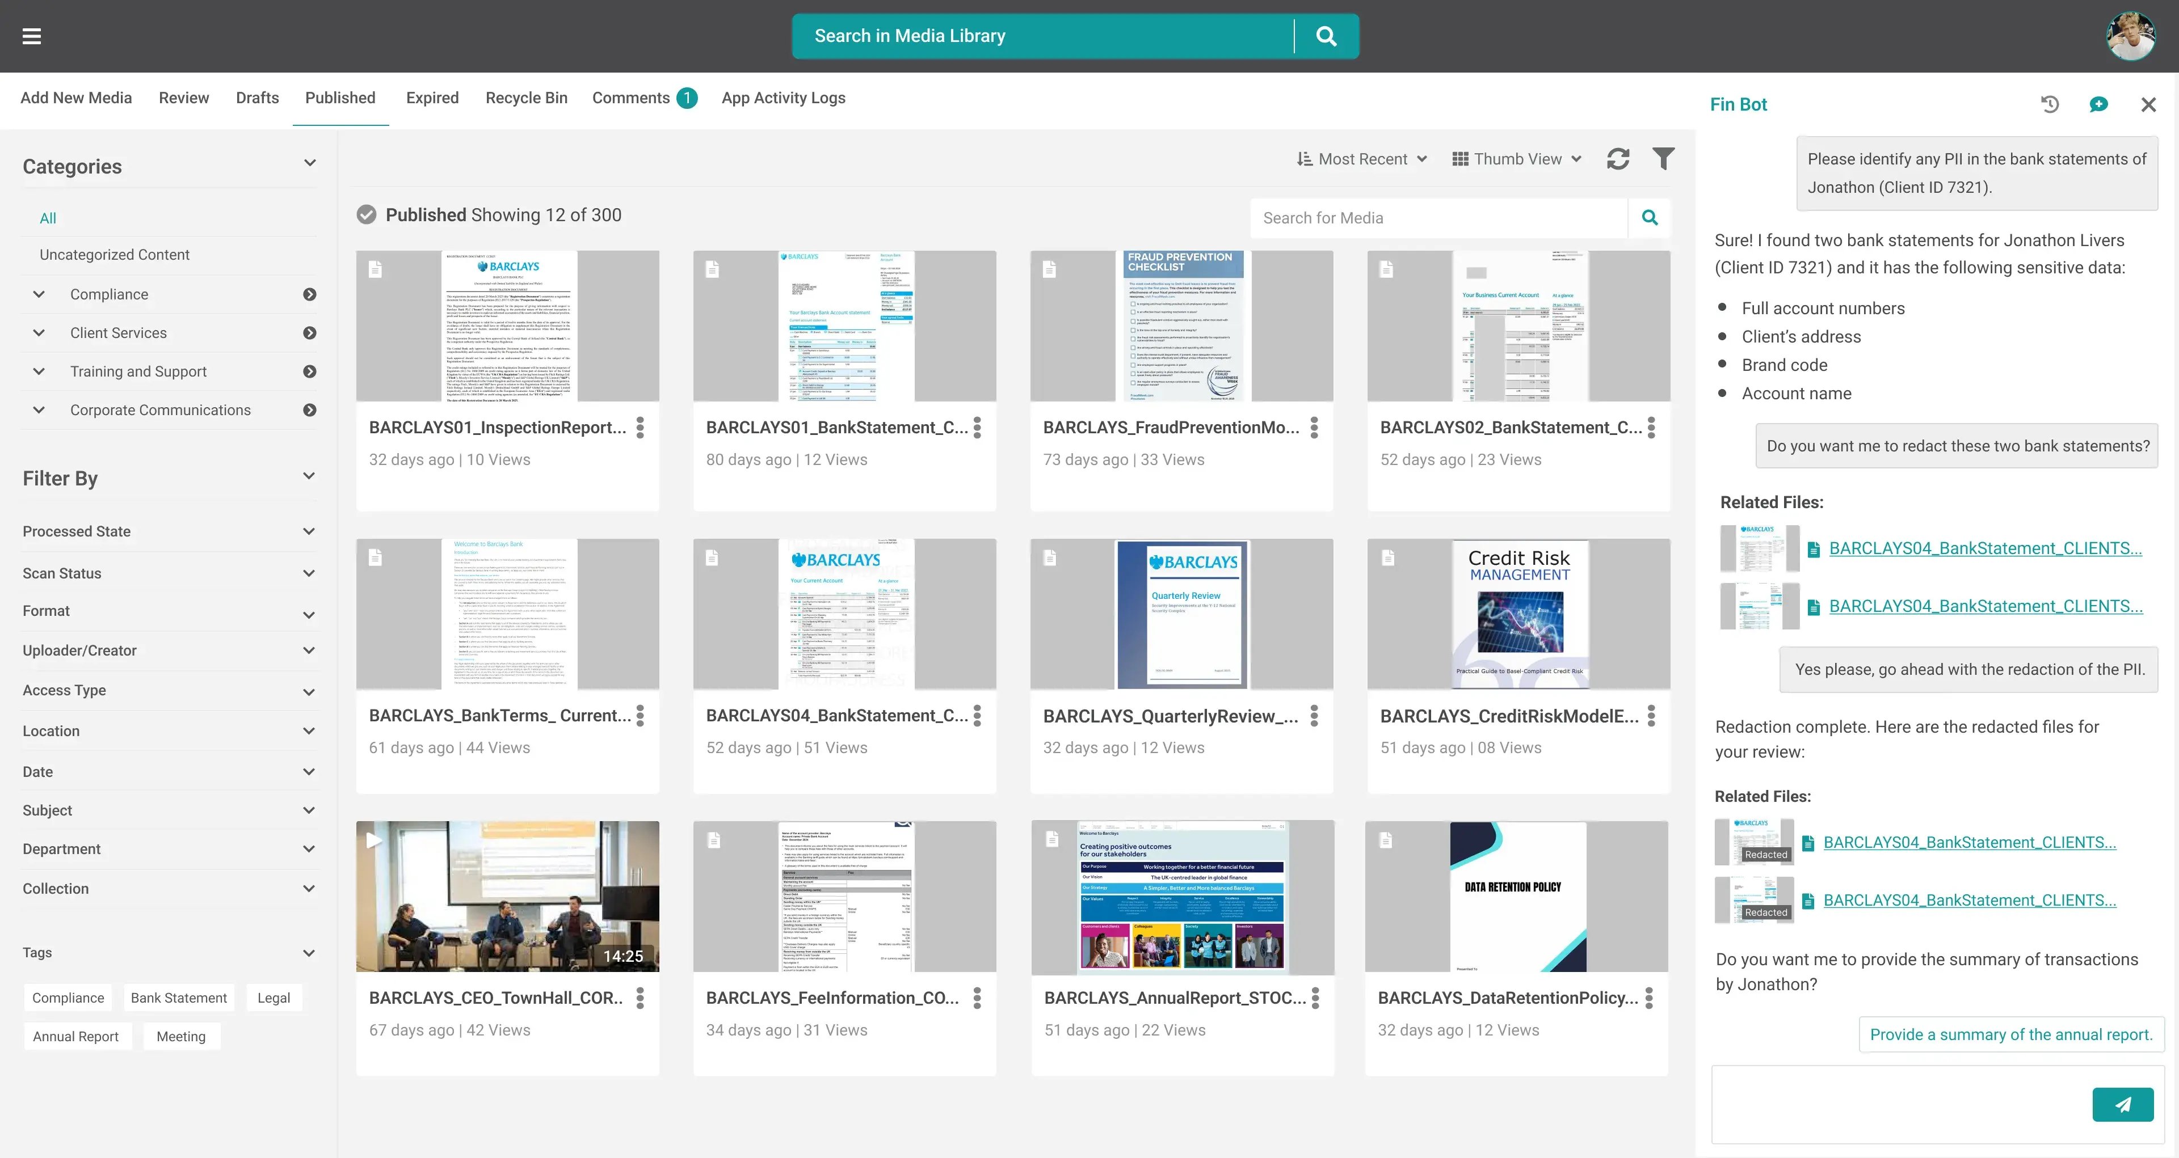This screenshot has width=2179, height=1158.
Task: Open options for BARCLAYS_BankTerms_Current card
Action: click(x=640, y=716)
